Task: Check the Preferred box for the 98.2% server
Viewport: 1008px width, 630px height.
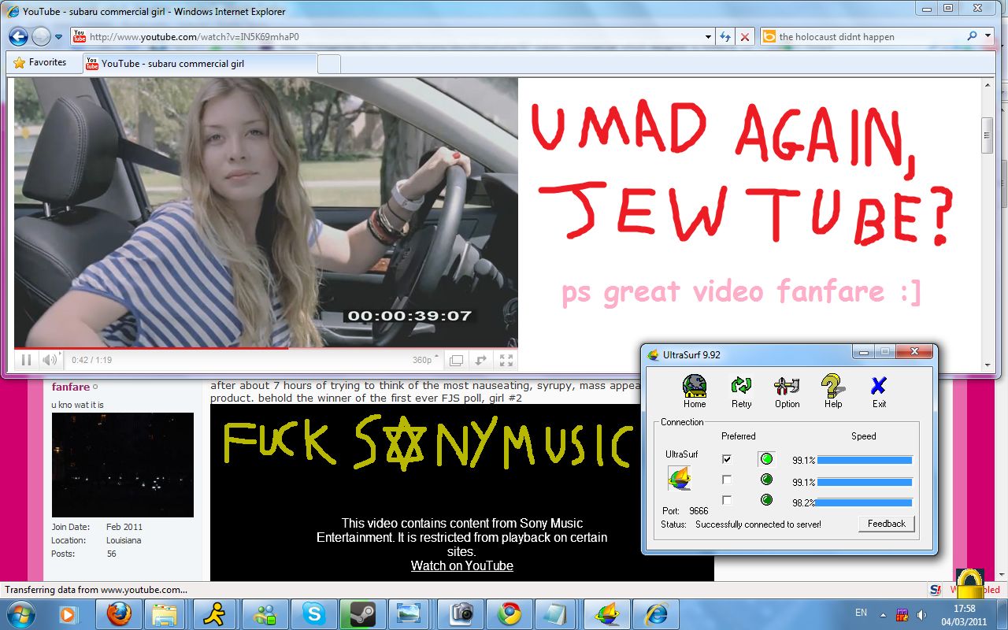Action: coord(727,500)
